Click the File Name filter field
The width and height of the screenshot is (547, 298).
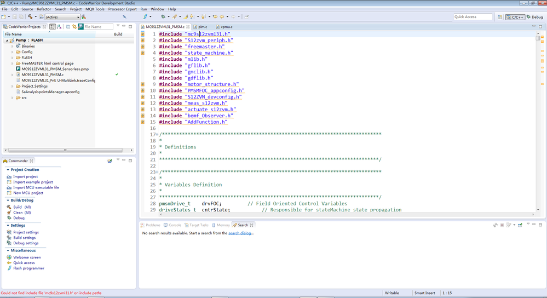(x=99, y=26)
